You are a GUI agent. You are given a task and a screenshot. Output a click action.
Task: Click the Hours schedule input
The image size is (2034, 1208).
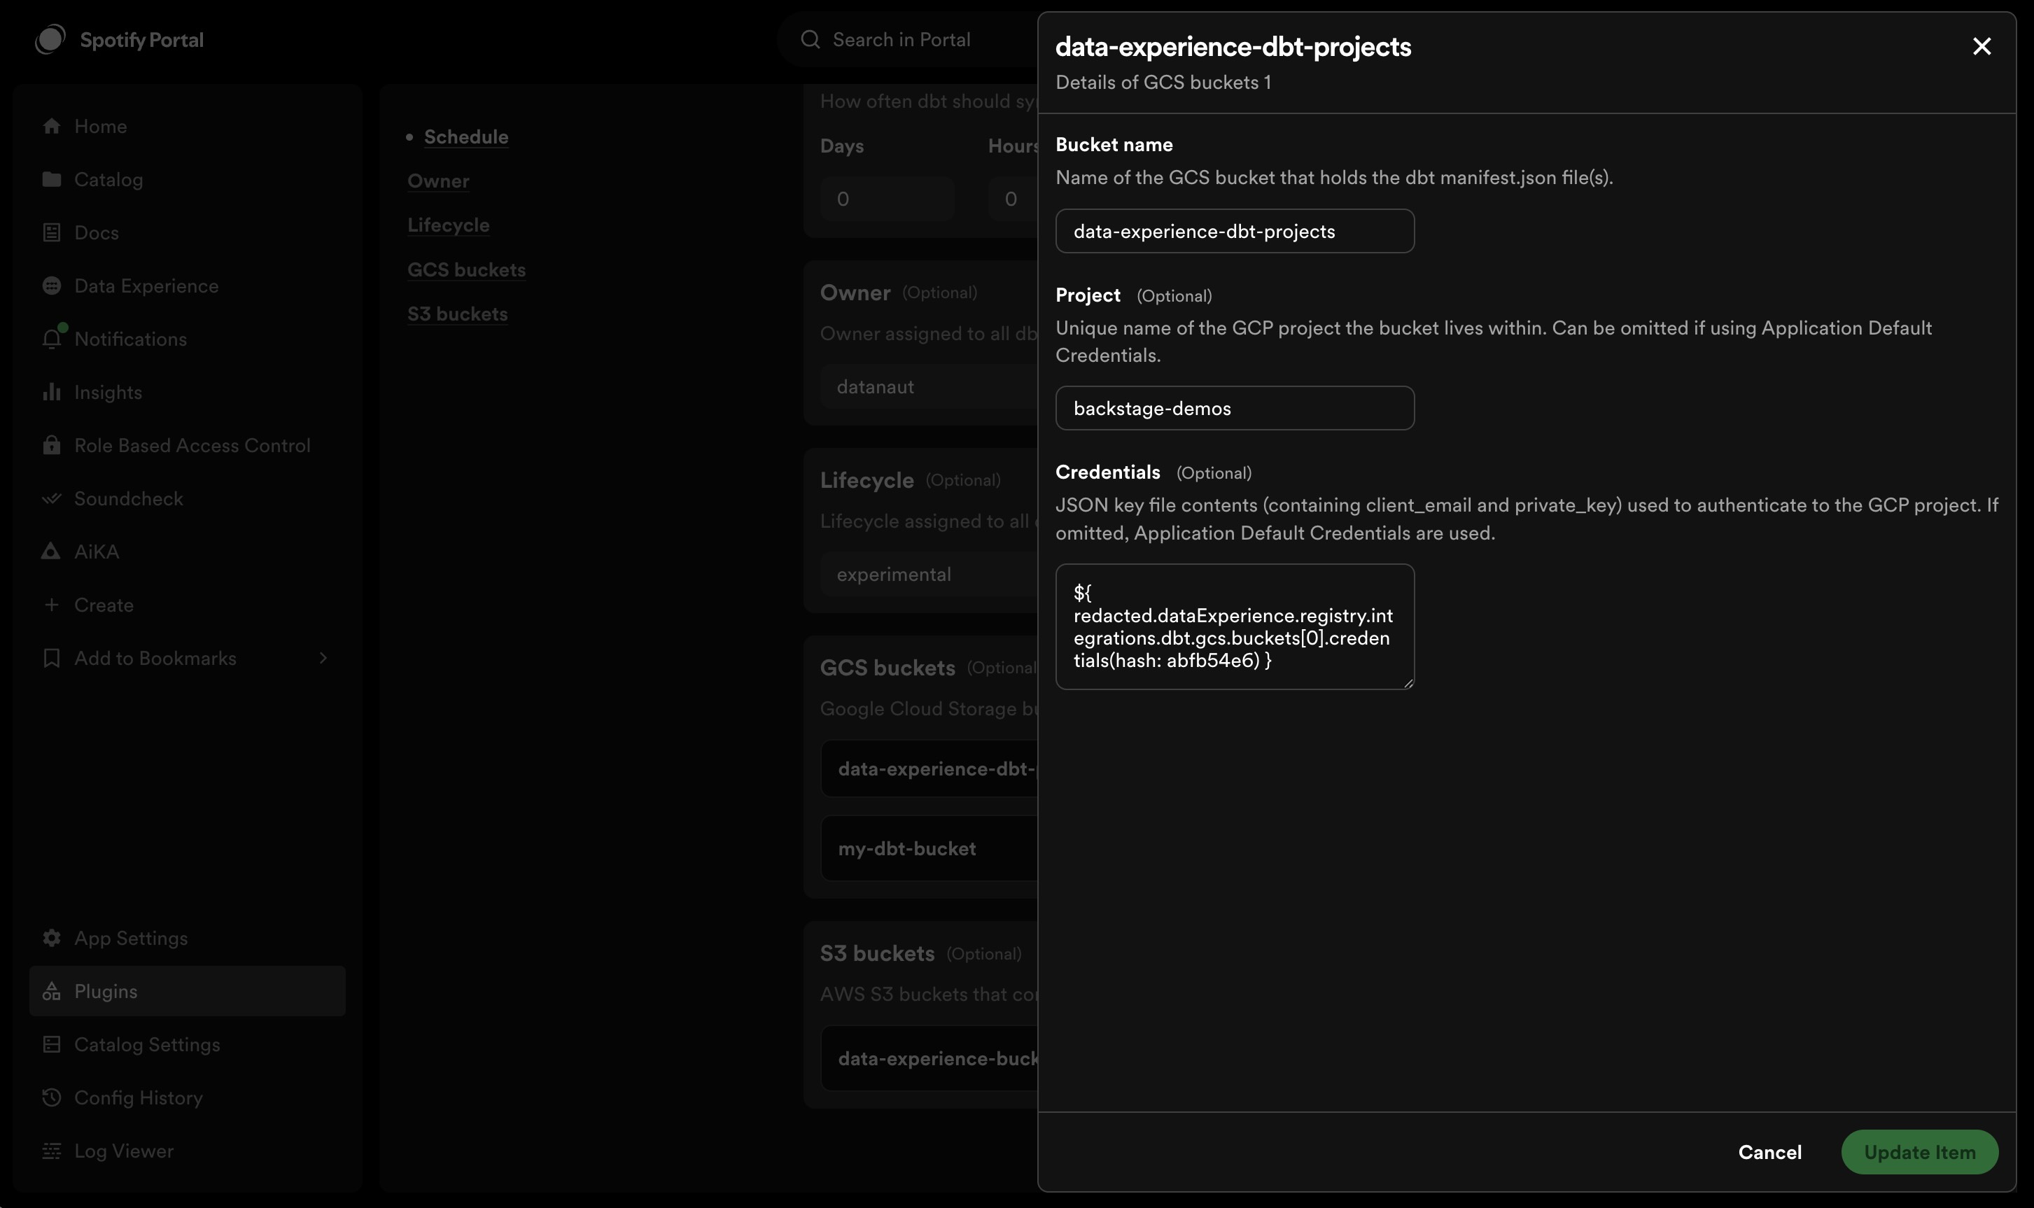point(1014,199)
